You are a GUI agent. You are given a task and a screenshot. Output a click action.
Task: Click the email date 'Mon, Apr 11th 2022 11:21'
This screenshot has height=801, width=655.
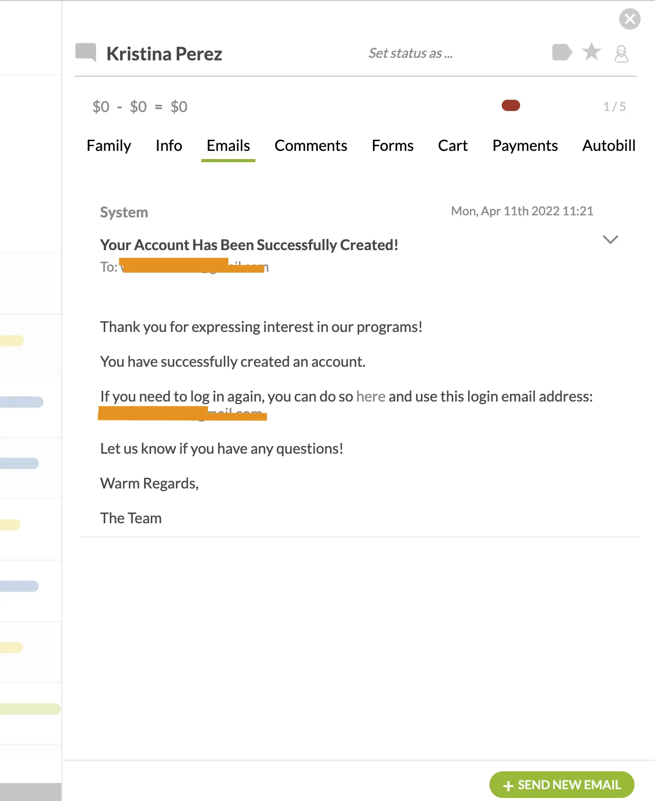(x=522, y=211)
